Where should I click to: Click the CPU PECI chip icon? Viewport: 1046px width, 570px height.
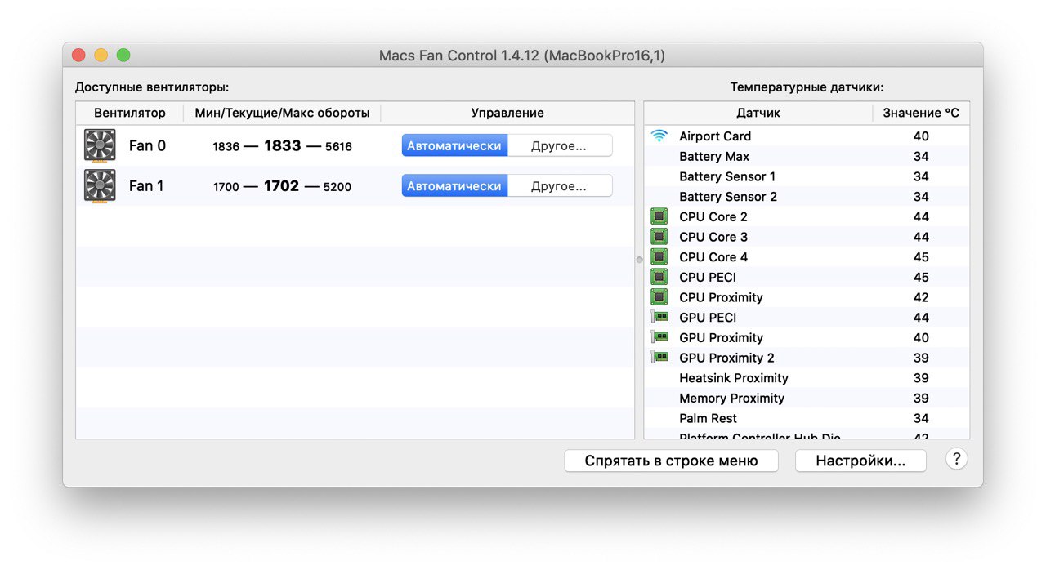tap(659, 277)
